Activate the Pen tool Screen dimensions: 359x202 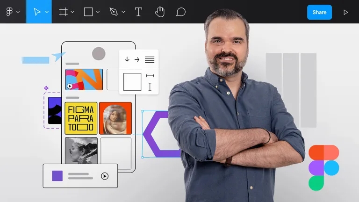point(114,12)
